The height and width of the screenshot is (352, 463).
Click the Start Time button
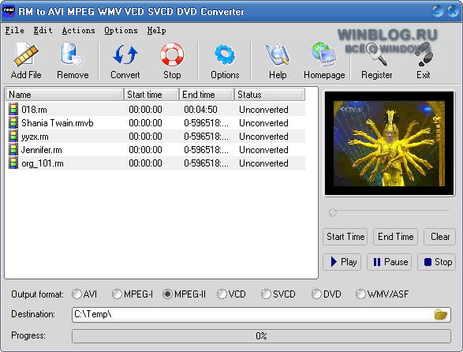(345, 237)
